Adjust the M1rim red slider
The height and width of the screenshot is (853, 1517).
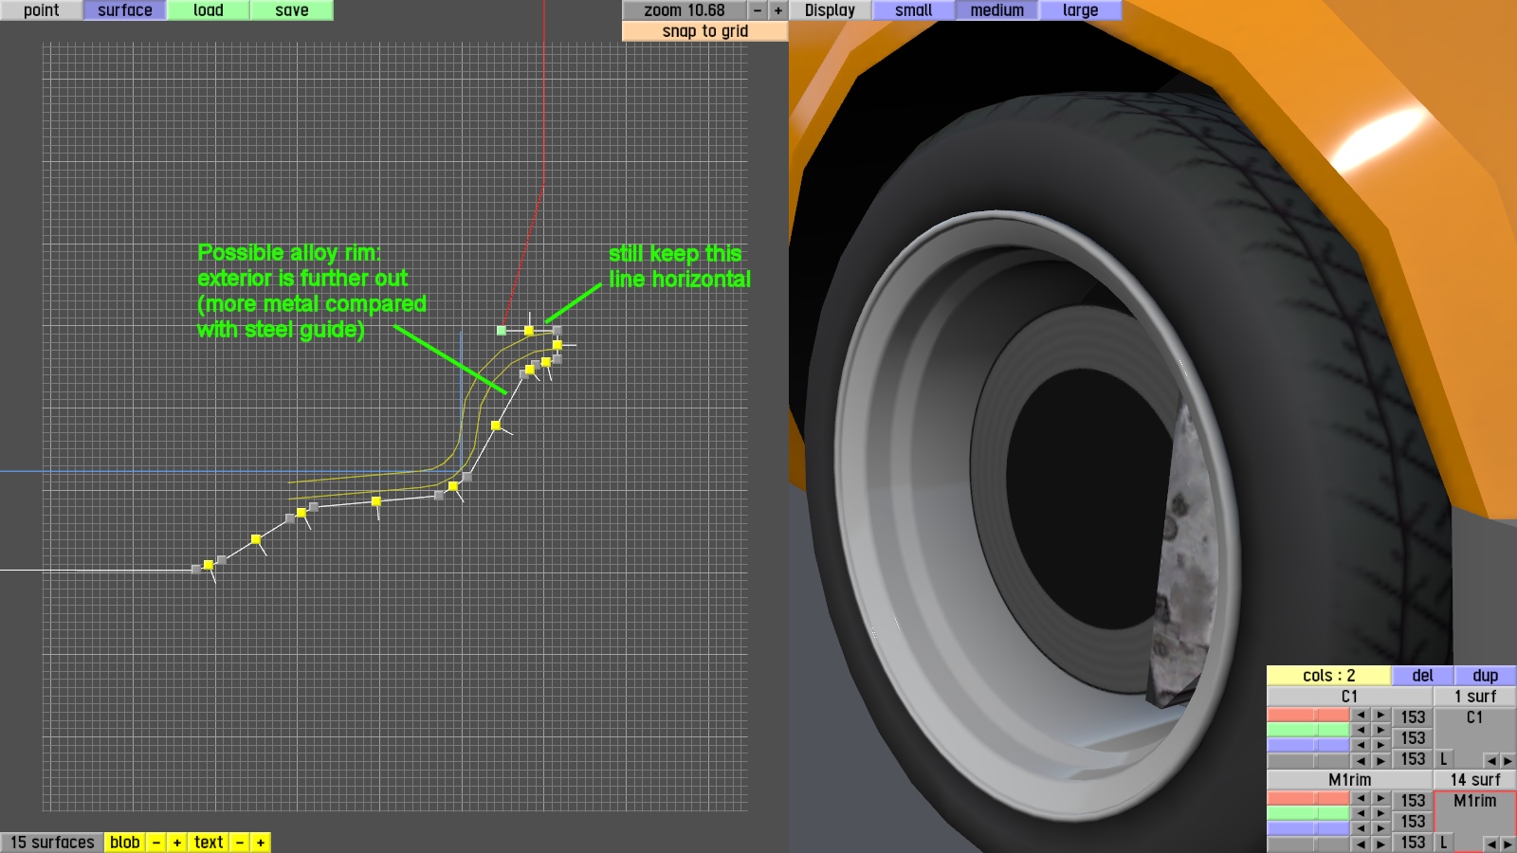tap(1308, 798)
